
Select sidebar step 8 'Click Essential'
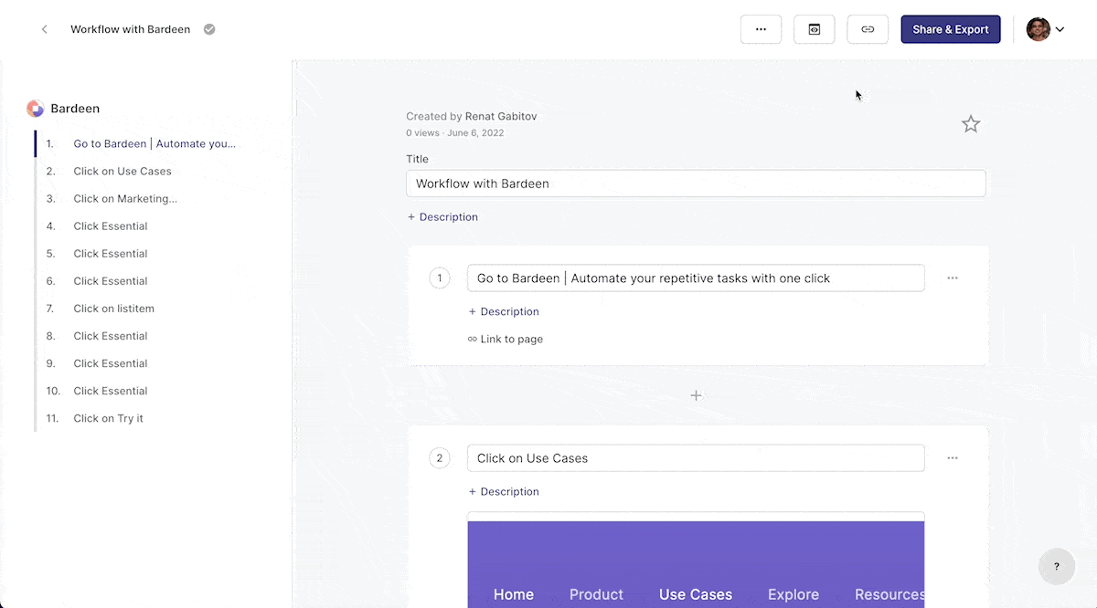tap(111, 336)
